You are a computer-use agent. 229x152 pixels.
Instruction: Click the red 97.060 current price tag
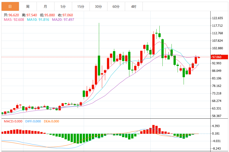pos(219,57)
